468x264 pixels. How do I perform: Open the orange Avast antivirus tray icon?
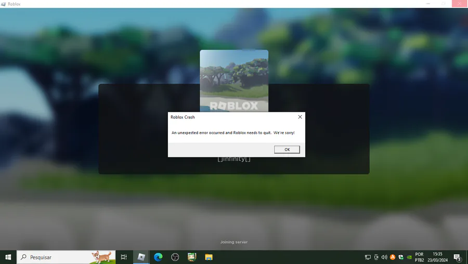pos(393,257)
